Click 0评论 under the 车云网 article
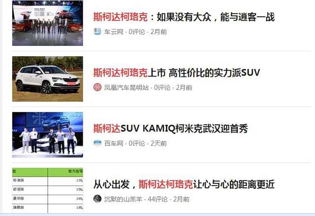 point(137,32)
